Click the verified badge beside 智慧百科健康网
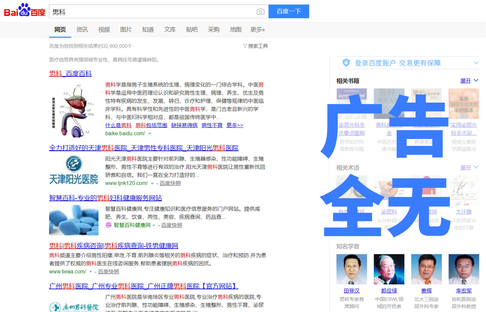 [x=108, y=225]
